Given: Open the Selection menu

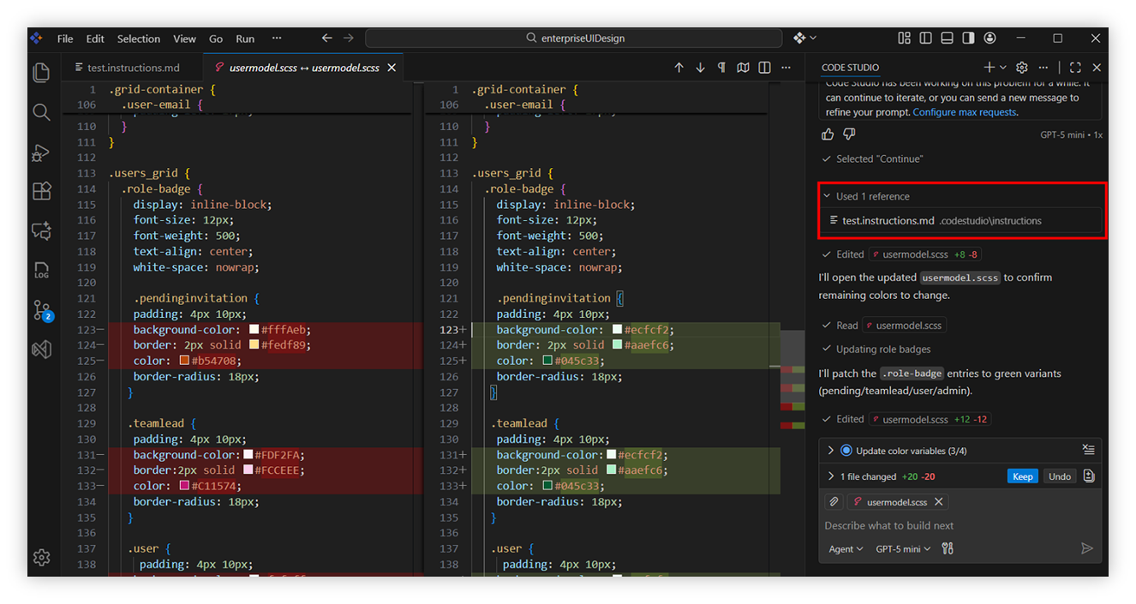Looking at the screenshot, I should [x=139, y=39].
